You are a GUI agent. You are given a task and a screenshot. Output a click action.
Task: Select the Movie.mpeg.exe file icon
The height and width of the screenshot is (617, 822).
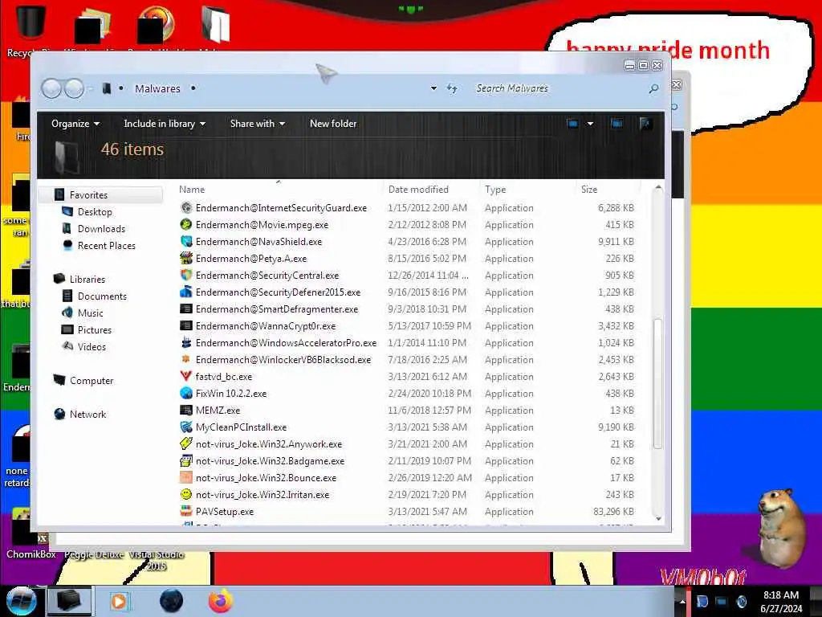tap(186, 225)
